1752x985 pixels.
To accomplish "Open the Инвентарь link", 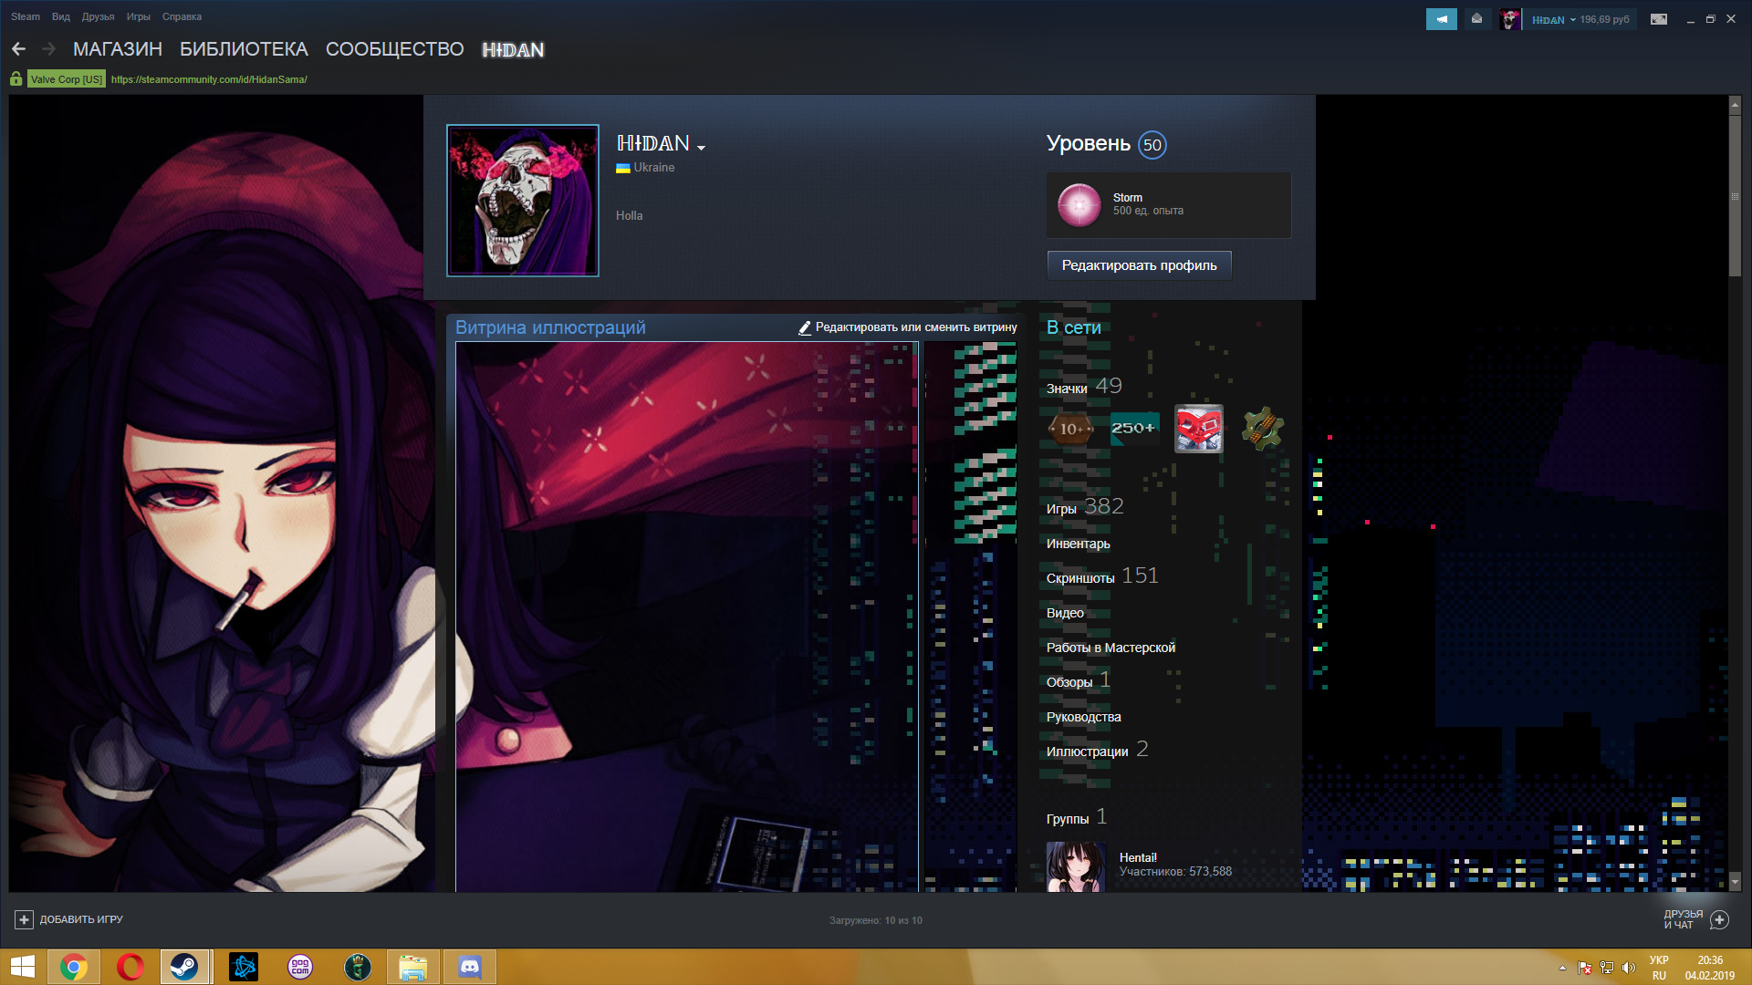I will (x=1079, y=544).
